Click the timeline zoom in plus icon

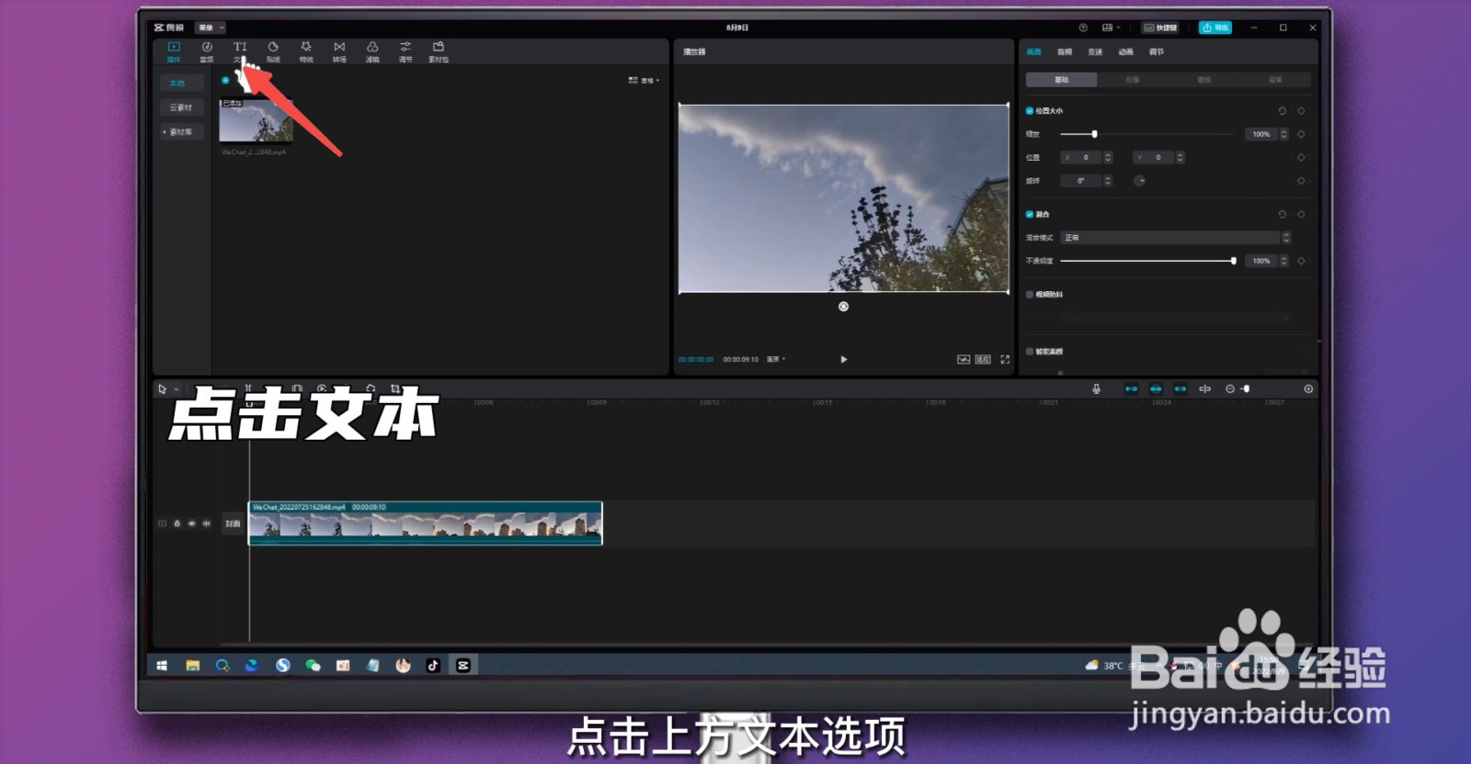coord(1308,388)
